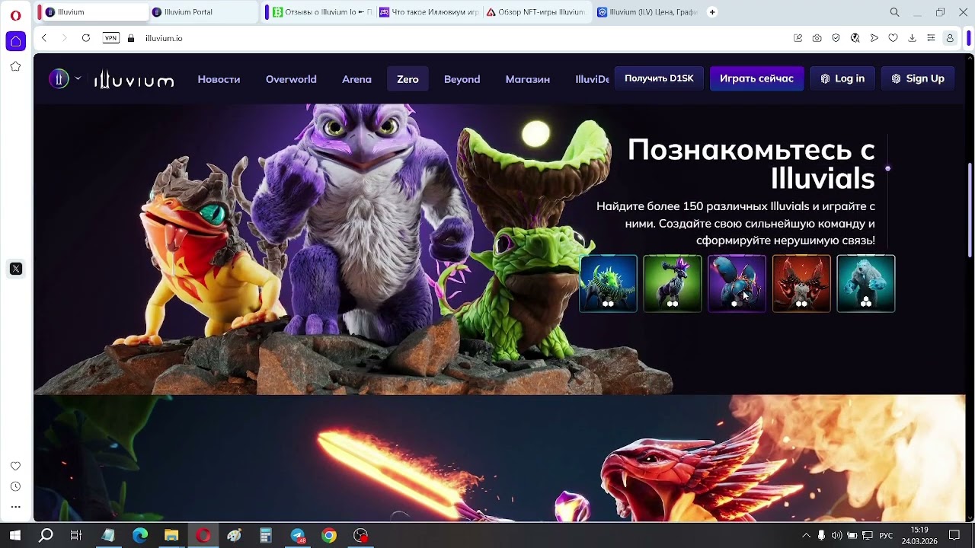Viewport: 975px width, 548px height.
Task: Open heart icon in Opera sidebar bottom
Action: point(15,466)
